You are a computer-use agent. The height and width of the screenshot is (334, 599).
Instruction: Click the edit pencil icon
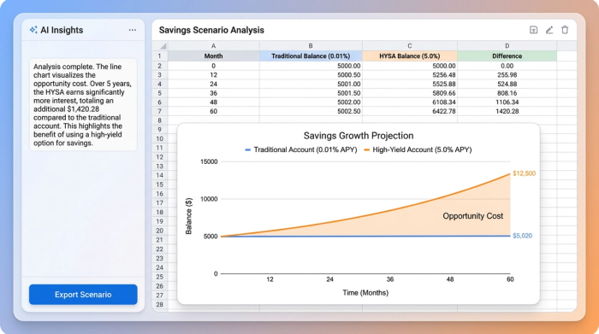point(549,30)
